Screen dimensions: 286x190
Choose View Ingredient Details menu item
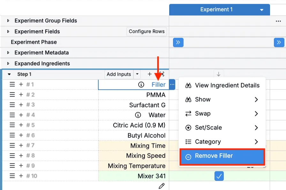pos(227,85)
